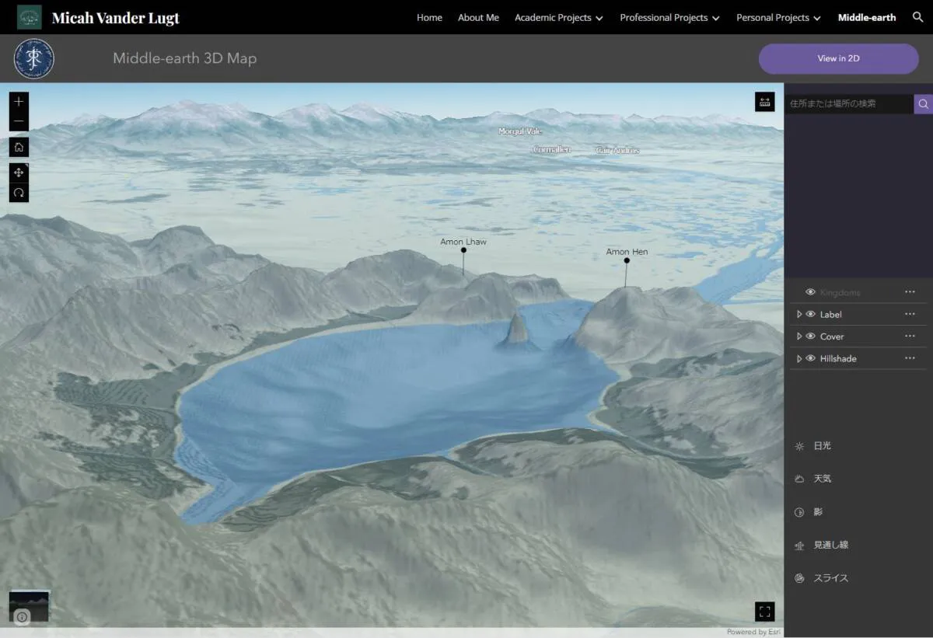Enter fullscreen map view
The height and width of the screenshot is (638, 933).
pos(764,612)
